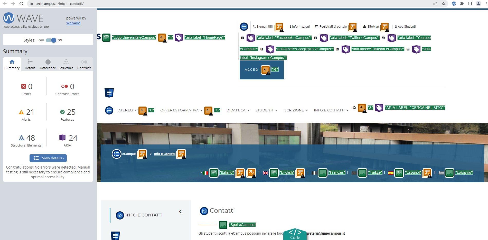Image resolution: width=488 pixels, height=240 pixels.
Task: Switch to the Details tab
Action: (30, 64)
